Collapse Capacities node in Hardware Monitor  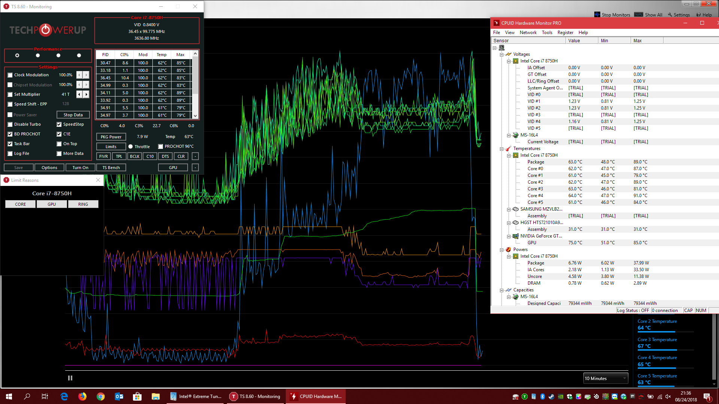click(501, 290)
